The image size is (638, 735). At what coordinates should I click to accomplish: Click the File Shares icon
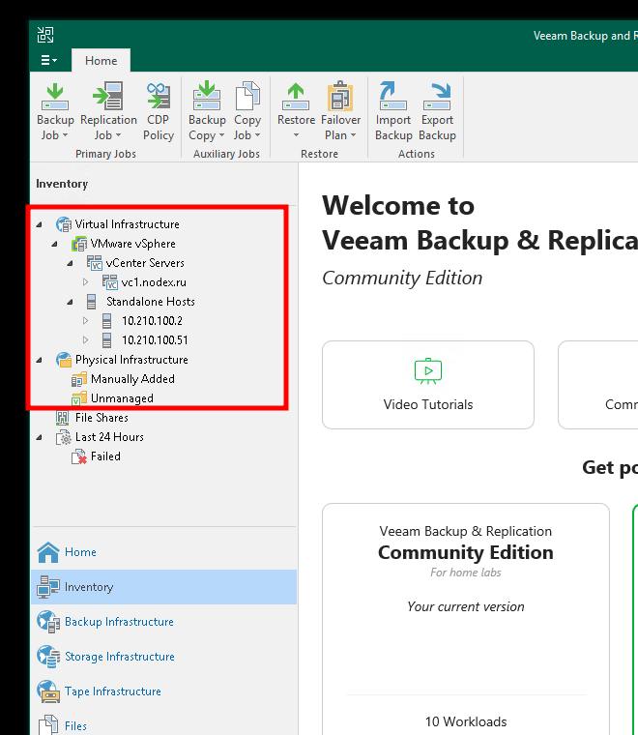coord(62,417)
